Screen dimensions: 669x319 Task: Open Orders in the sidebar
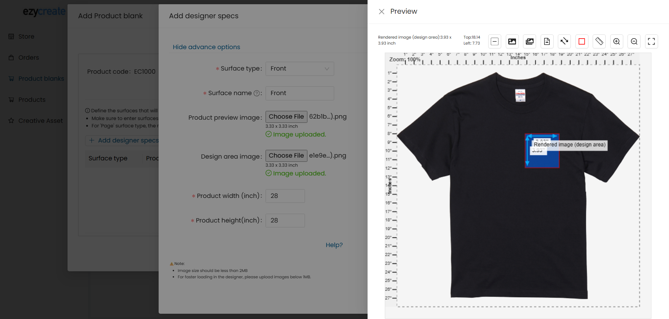pyautogui.click(x=28, y=58)
